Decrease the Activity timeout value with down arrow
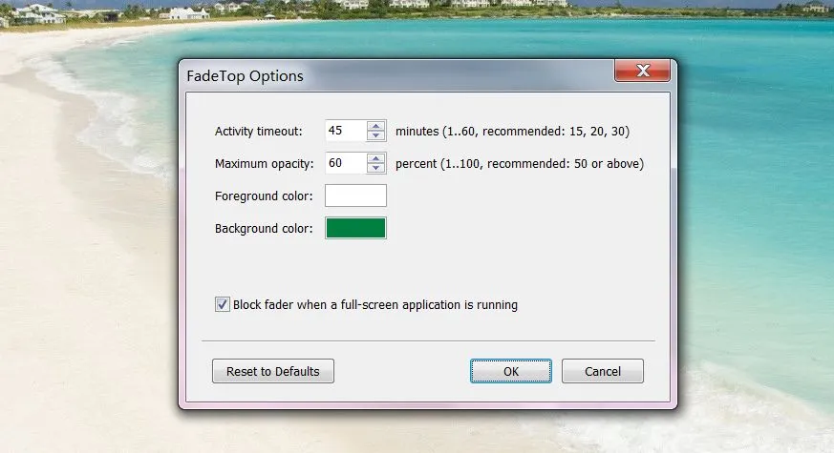This screenshot has width=834, height=453. point(376,135)
